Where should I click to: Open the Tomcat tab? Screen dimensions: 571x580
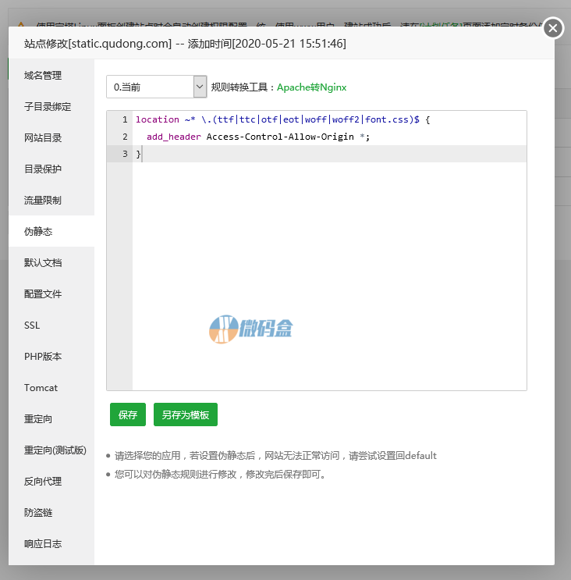pos(51,388)
